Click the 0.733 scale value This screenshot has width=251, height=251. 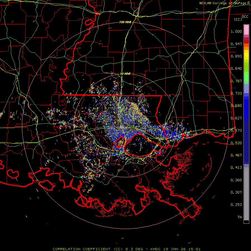point(236,93)
